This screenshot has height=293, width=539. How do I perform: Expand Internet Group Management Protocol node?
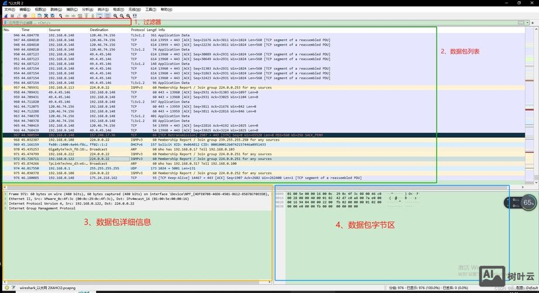[5, 209]
